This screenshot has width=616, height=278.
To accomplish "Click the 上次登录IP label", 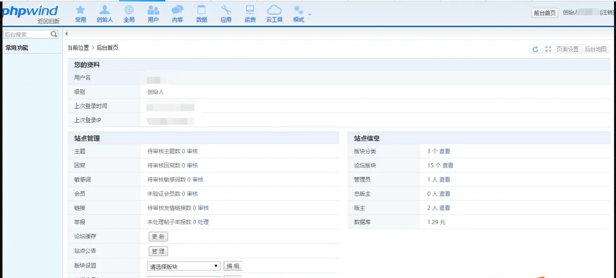I will pos(87,120).
